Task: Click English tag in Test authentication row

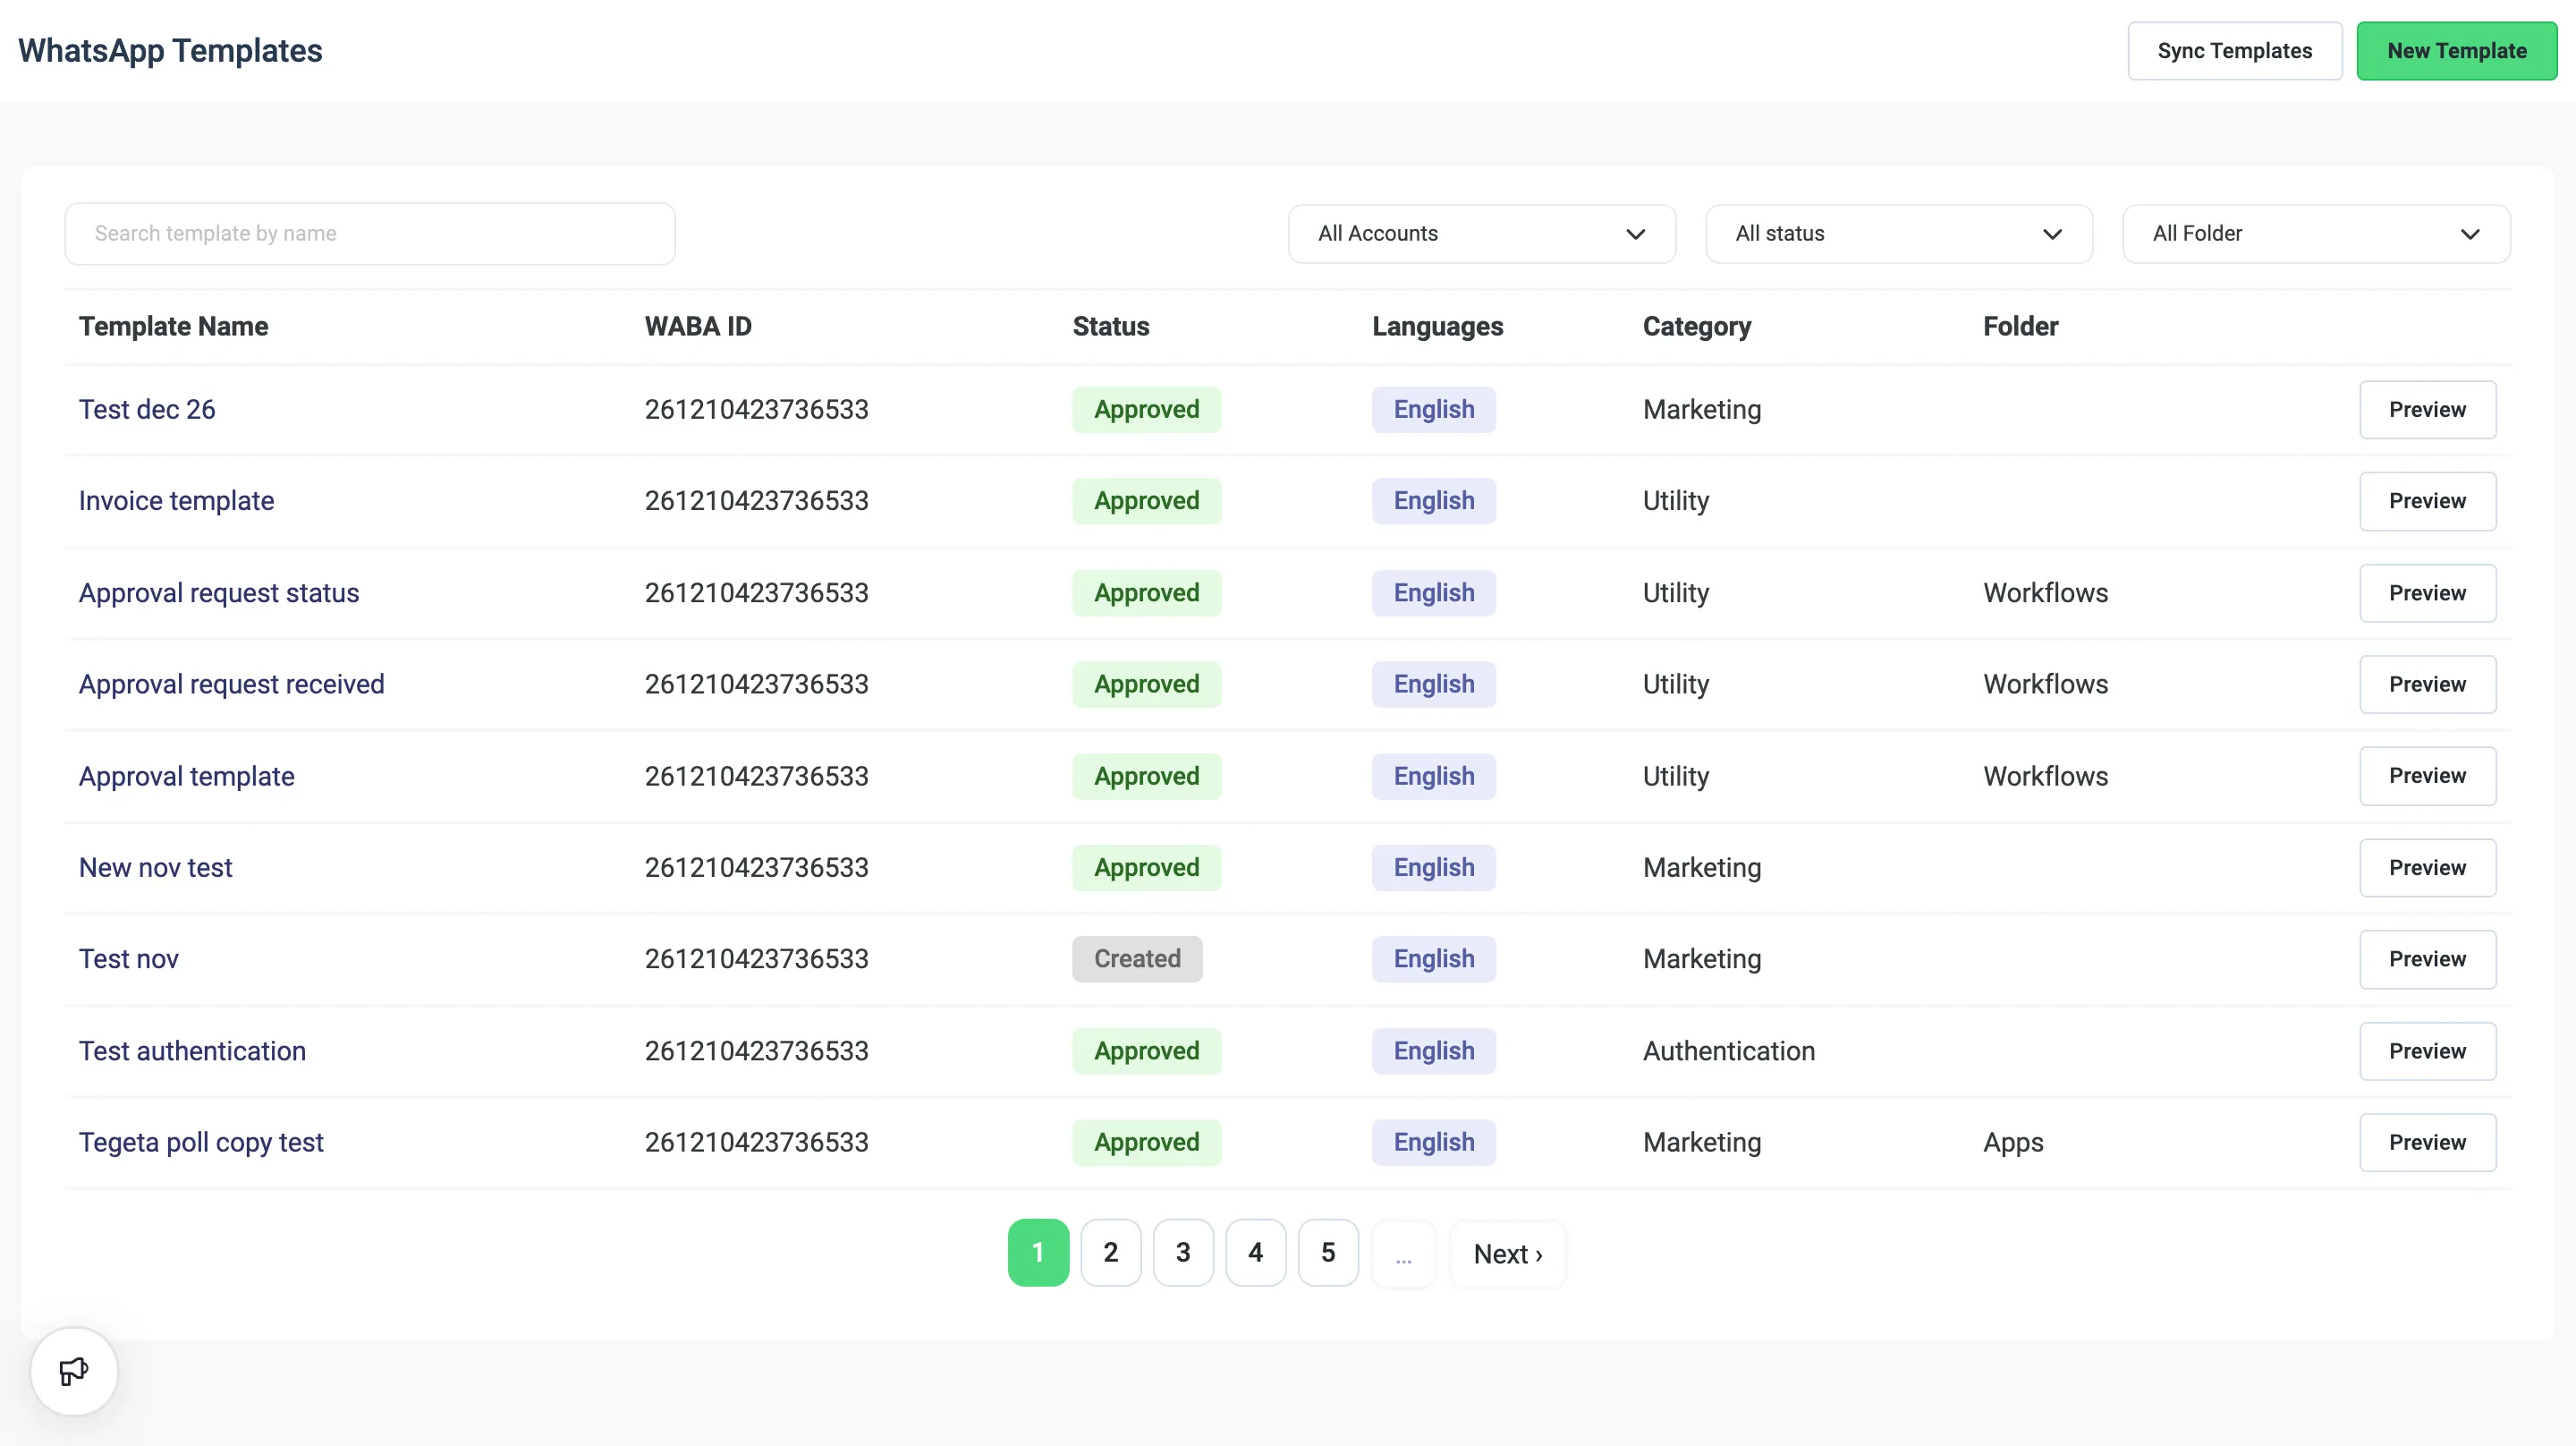Action: (x=1433, y=1050)
